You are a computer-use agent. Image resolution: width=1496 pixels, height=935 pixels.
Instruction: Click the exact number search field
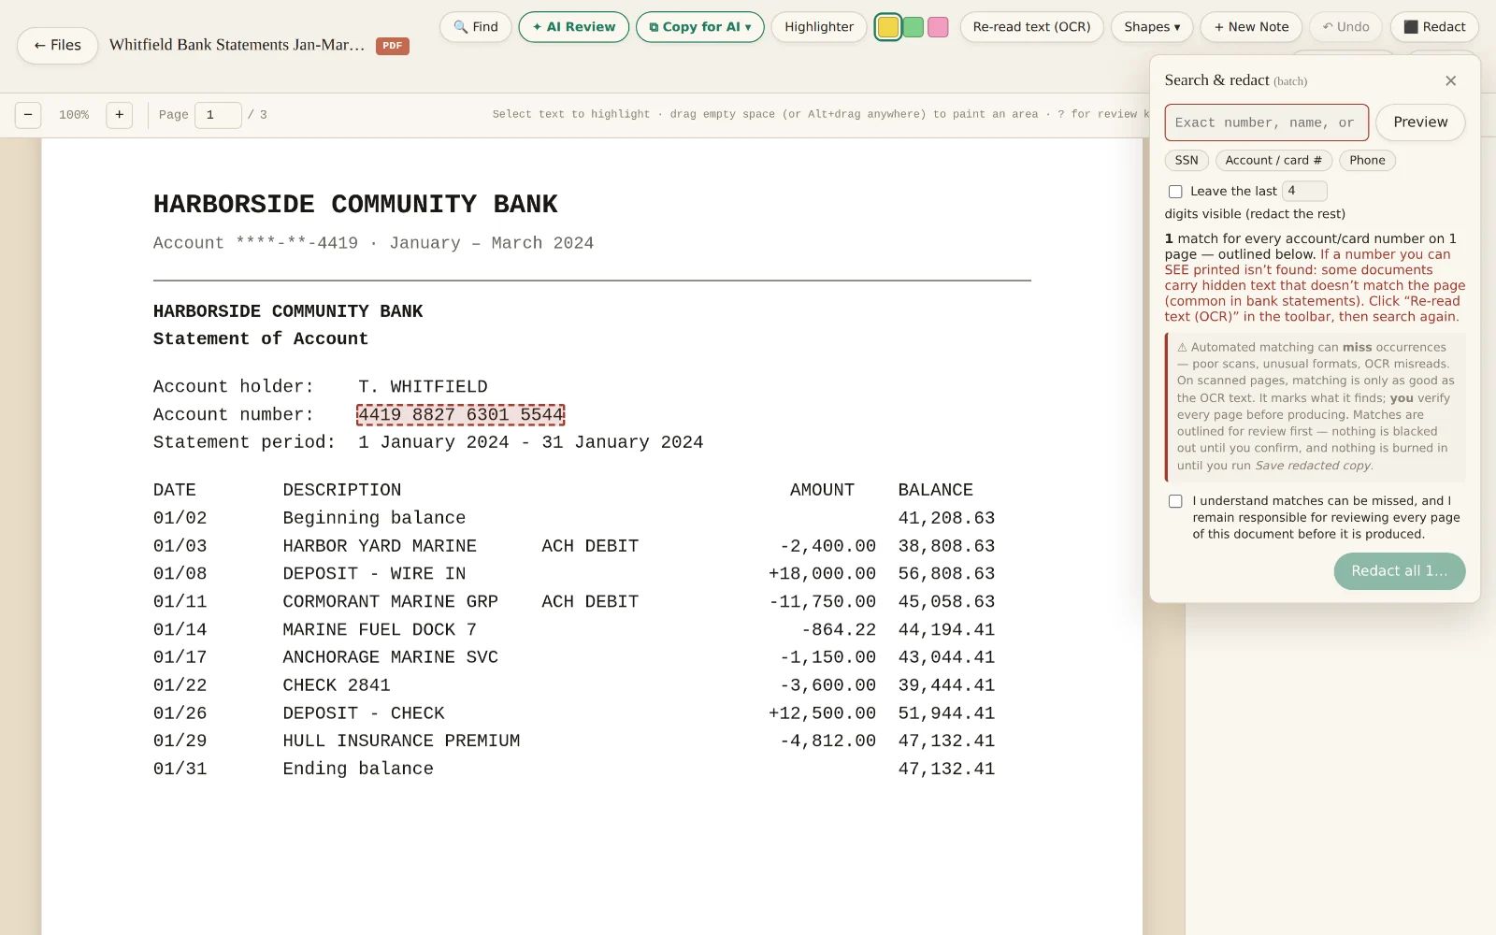point(1266,122)
